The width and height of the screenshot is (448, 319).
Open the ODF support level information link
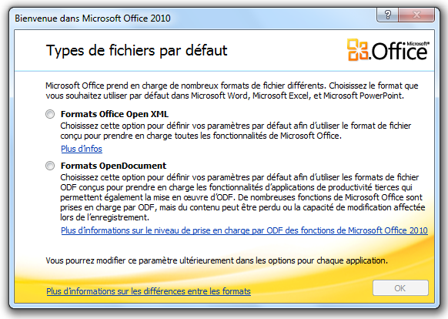[x=244, y=230]
